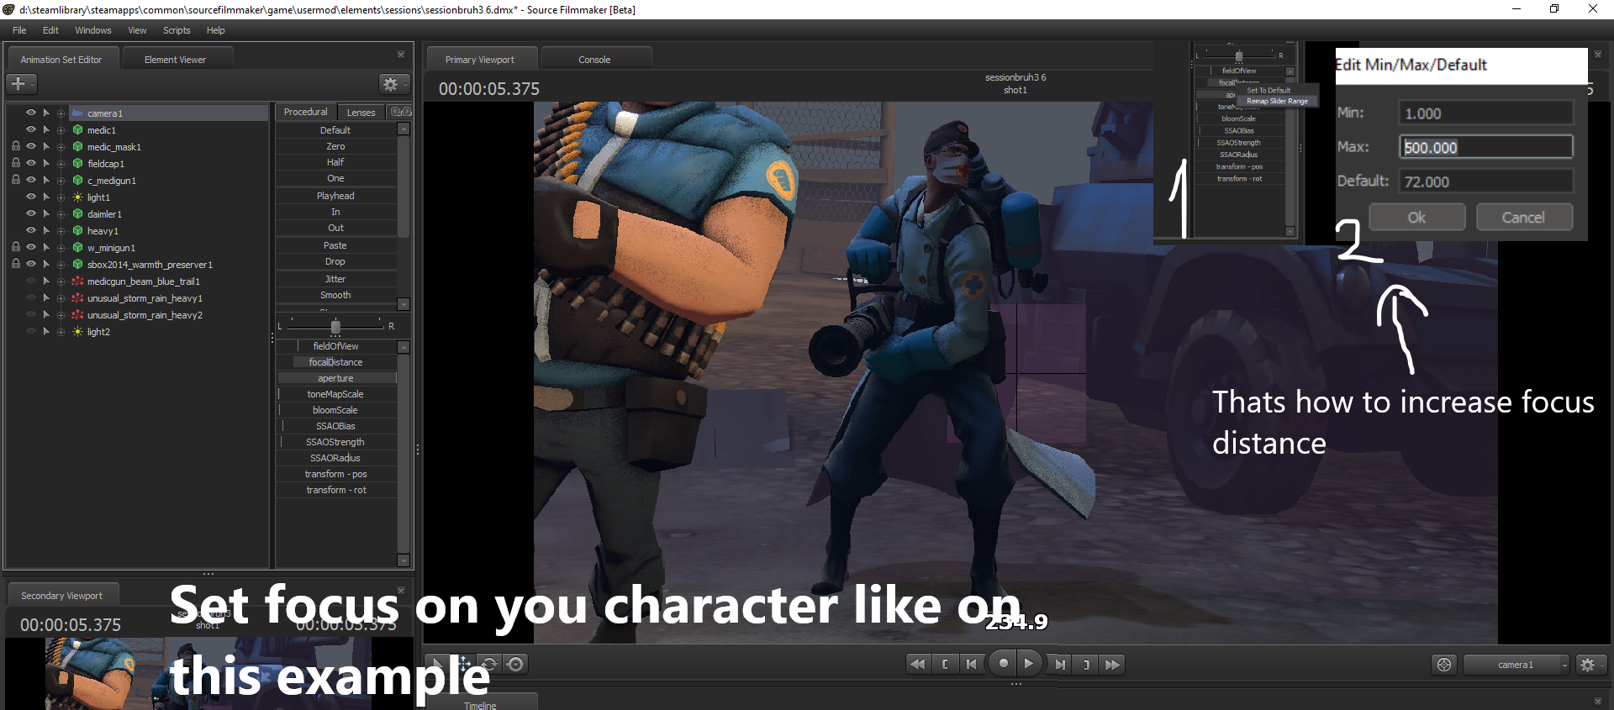Image resolution: width=1614 pixels, height=710 pixels.
Task: Click the procedural preset list scroll-down arrow
Action: 403,304
